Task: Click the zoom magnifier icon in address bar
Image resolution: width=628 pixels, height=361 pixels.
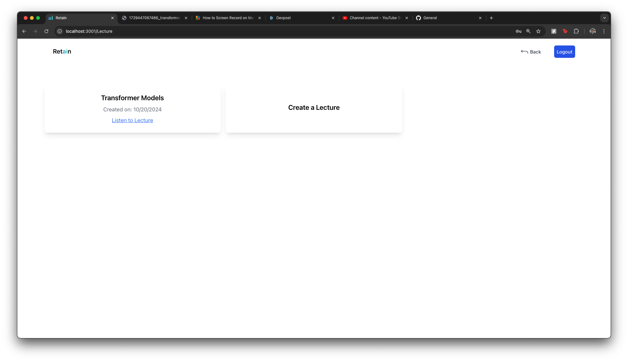Action: click(x=528, y=31)
